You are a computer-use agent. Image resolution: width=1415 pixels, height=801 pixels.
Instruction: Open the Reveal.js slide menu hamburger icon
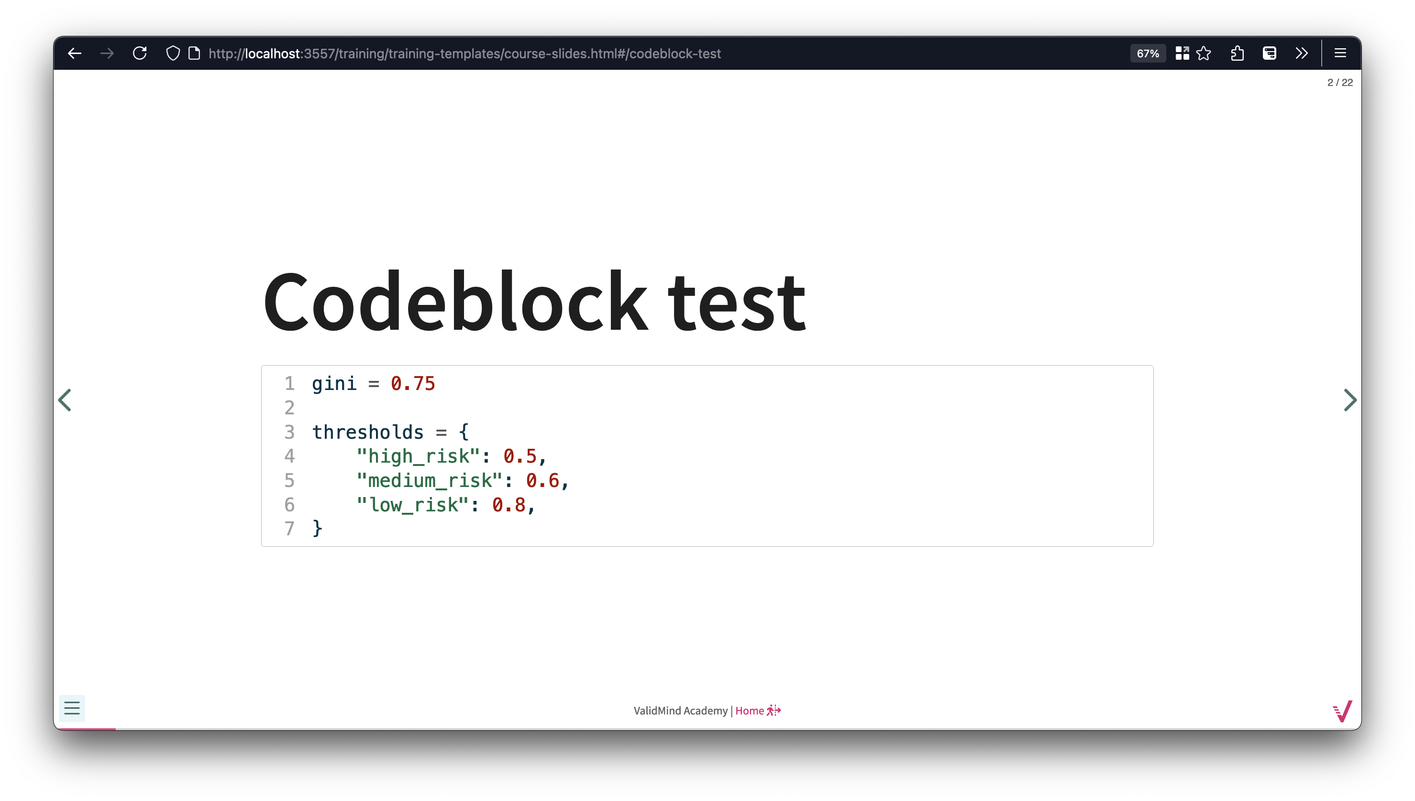72,708
